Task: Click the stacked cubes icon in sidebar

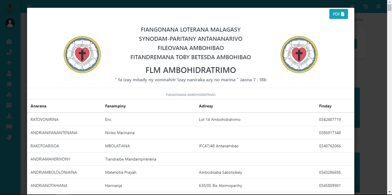Action: click(9, 94)
